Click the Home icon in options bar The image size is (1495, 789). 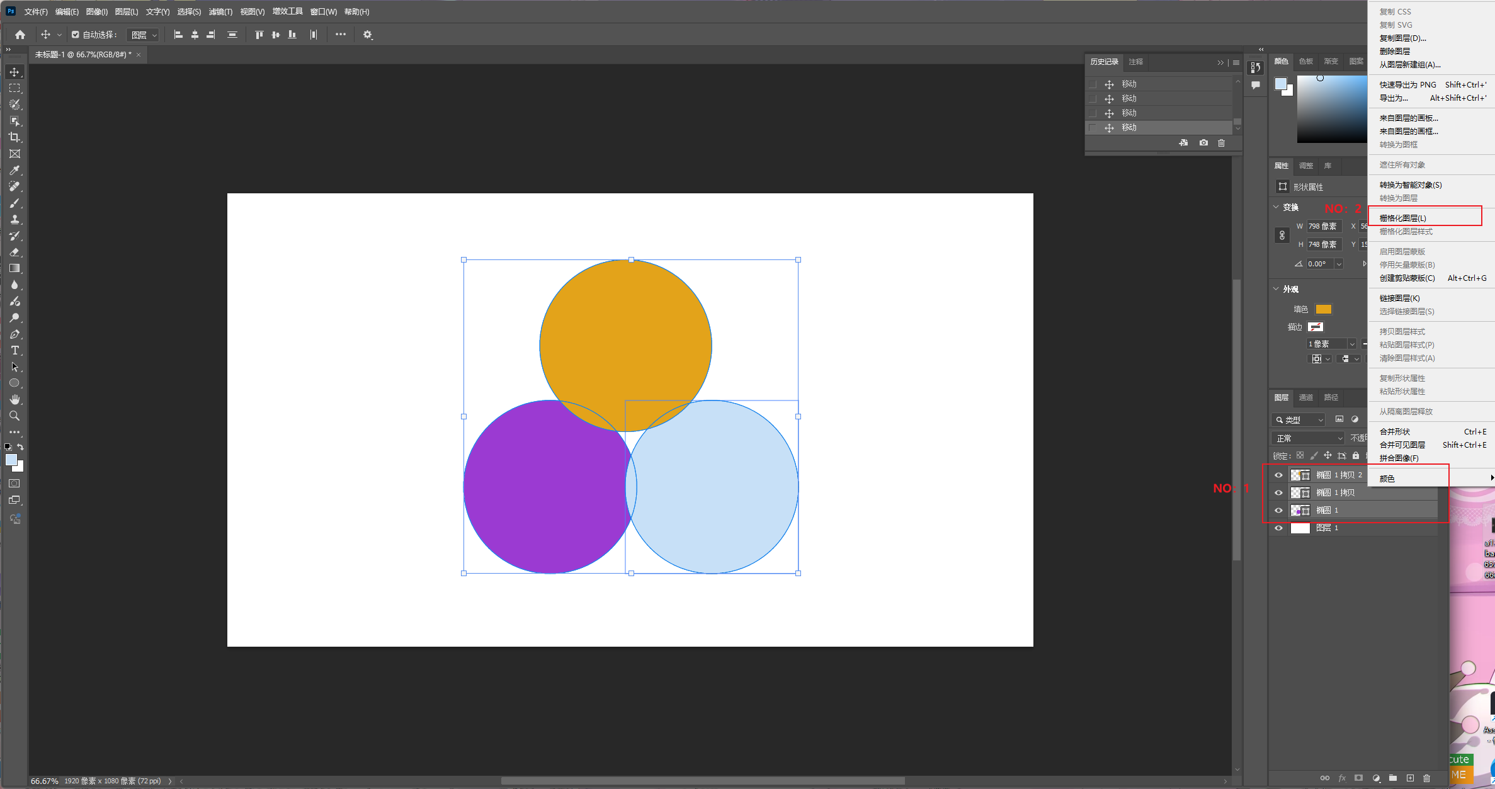point(20,35)
